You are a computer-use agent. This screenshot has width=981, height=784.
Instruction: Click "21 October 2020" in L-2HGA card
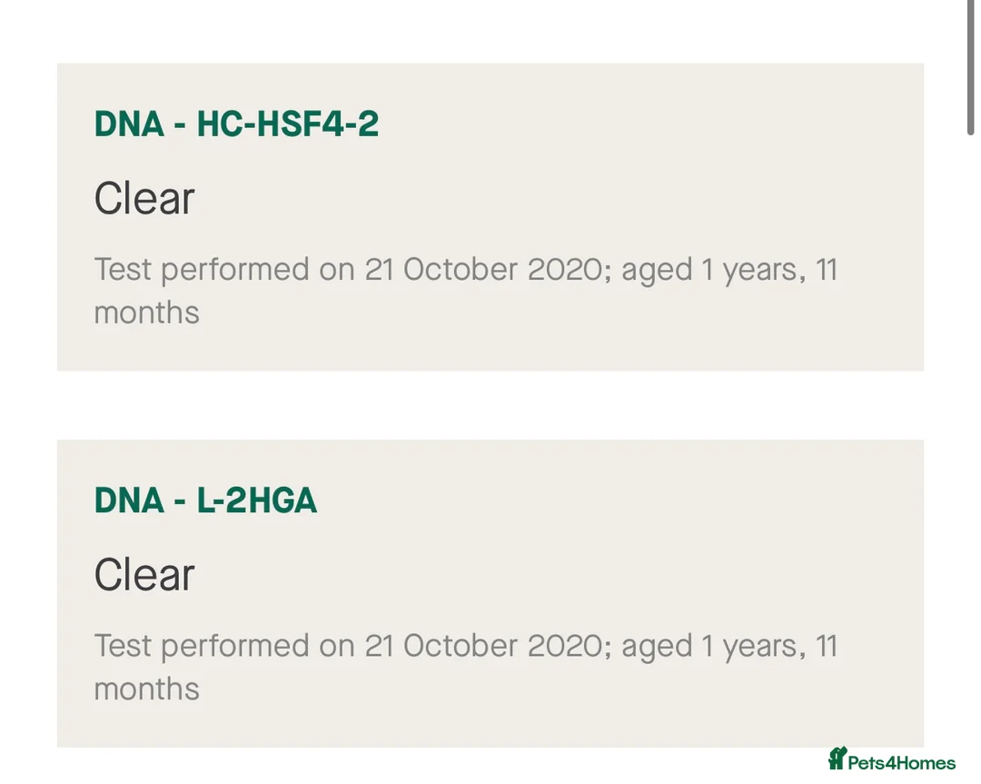(482, 646)
